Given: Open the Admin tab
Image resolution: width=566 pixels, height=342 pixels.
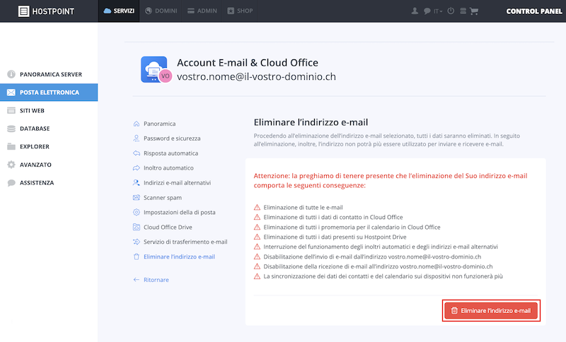Looking at the screenshot, I should pyautogui.click(x=202, y=11).
